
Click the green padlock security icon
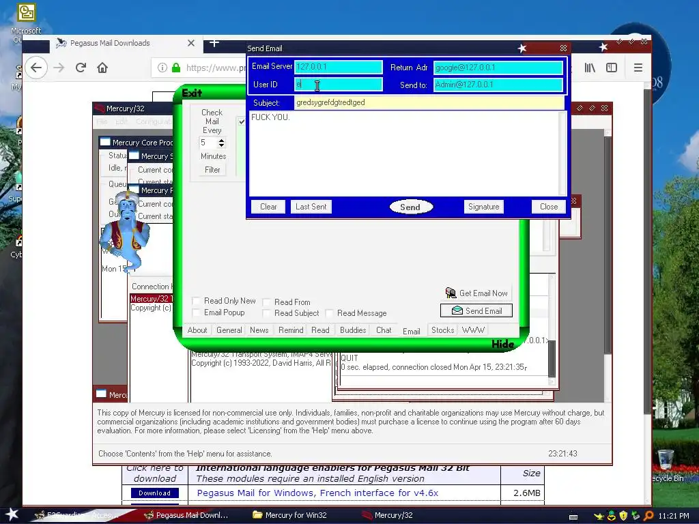[x=176, y=68]
